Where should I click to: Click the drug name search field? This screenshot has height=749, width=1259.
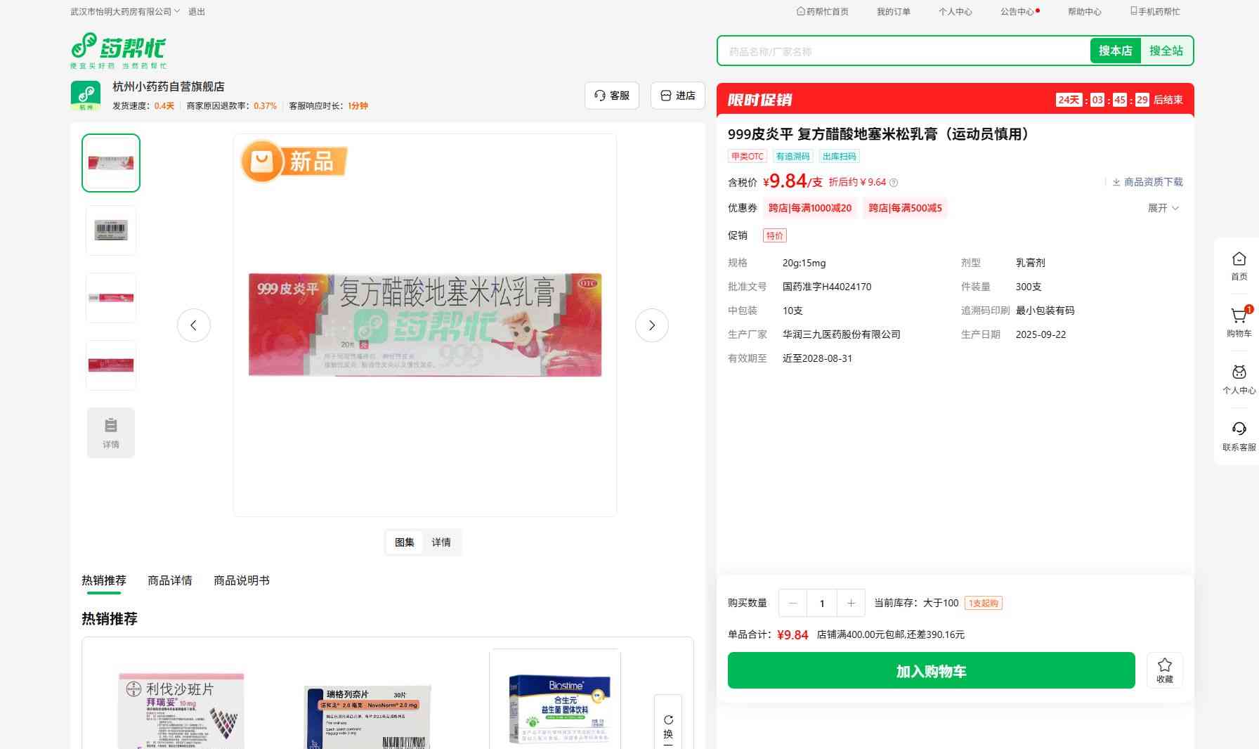(903, 51)
